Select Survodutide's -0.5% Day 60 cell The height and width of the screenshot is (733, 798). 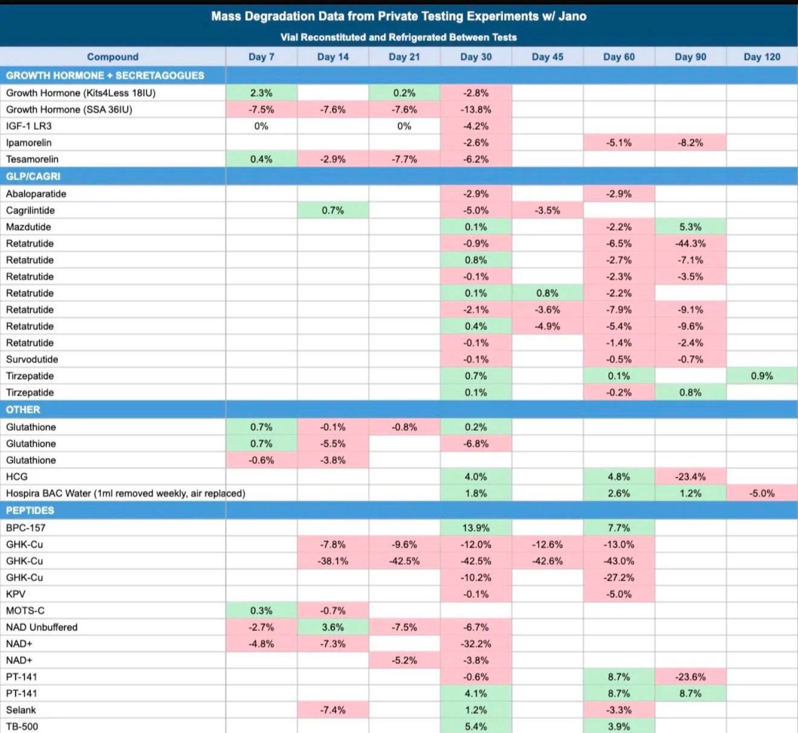pos(619,360)
